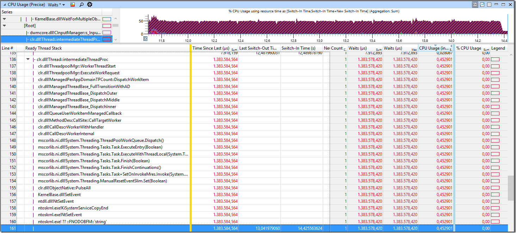Click the chart type icon in title bar
Screen dimensions: 516x233
tap(73, 5)
